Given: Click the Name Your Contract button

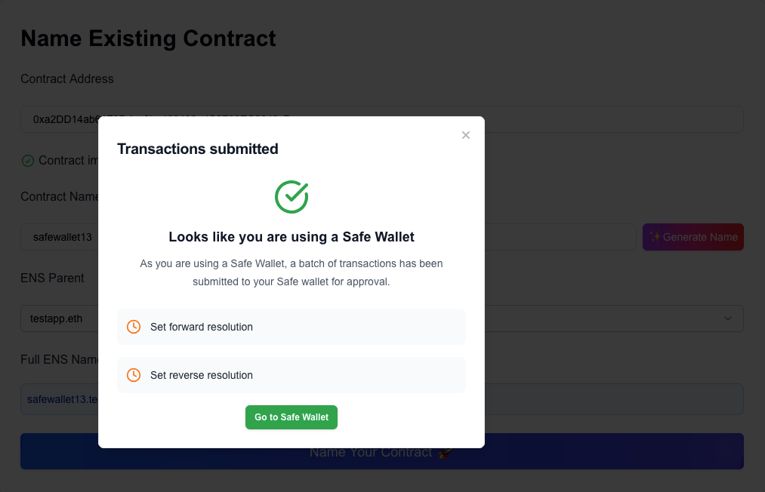Looking at the screenshot, I should [x=382, y=451].
